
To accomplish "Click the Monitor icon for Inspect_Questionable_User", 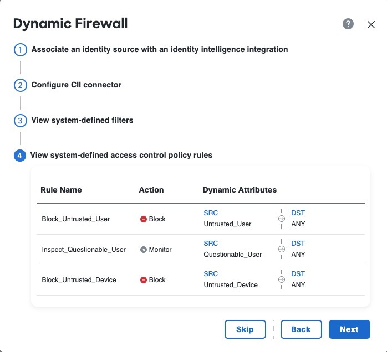I will click(x=144, y=250).
